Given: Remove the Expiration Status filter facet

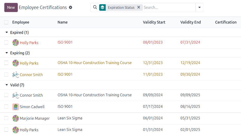Looking at the screenshot, I should [x=139, y=8].
